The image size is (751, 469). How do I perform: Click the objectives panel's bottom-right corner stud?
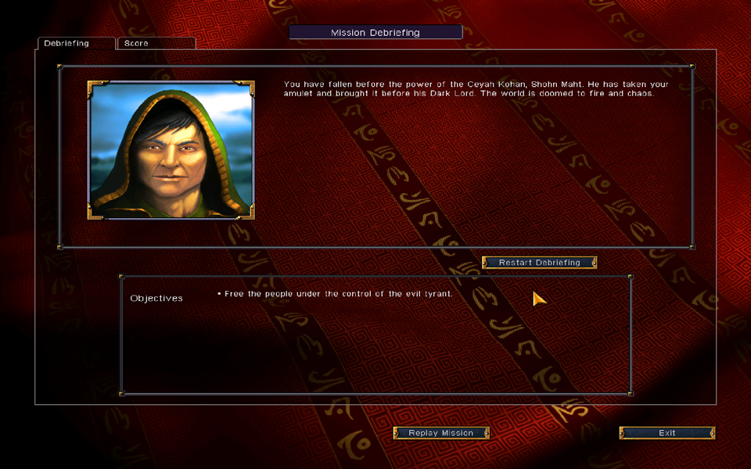click(x=631, y=393)
